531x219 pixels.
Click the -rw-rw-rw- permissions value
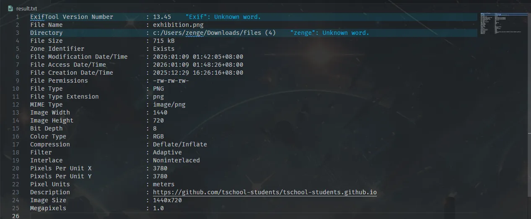point(171,81)
